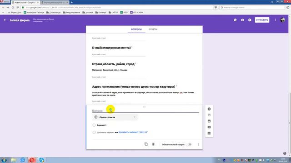
Task: Toggle the 'Обязательный вопрос' switch
Action: coord(189,144)
